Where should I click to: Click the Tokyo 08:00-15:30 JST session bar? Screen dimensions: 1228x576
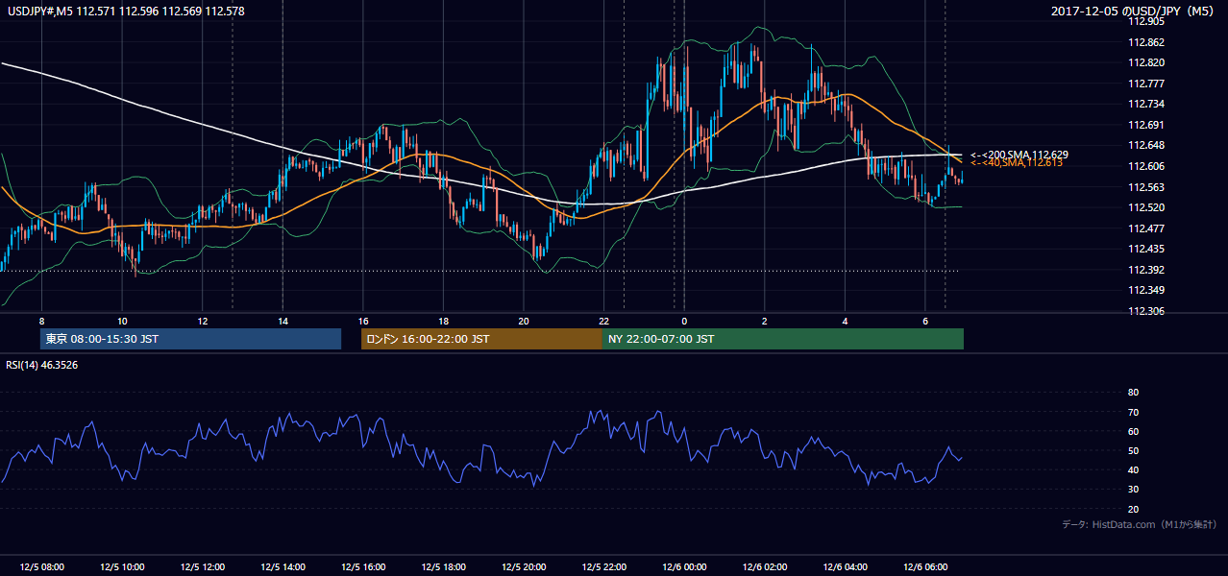coord(191,339)
